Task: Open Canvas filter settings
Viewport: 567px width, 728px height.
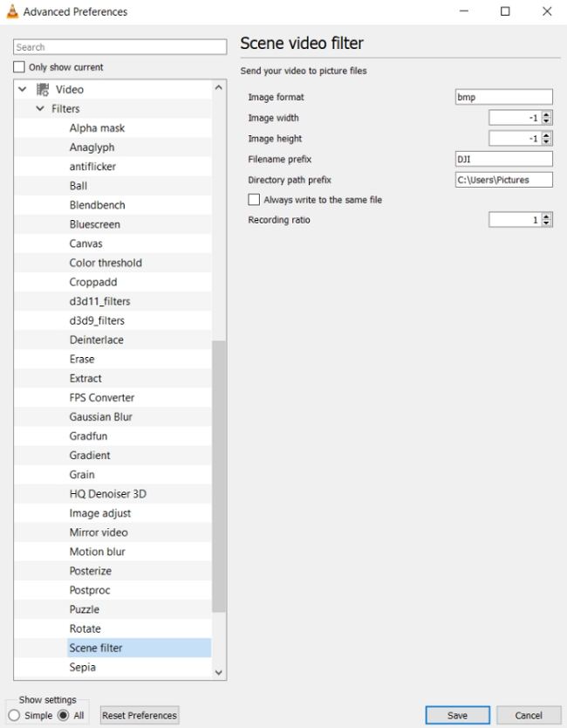Action: 85,244
